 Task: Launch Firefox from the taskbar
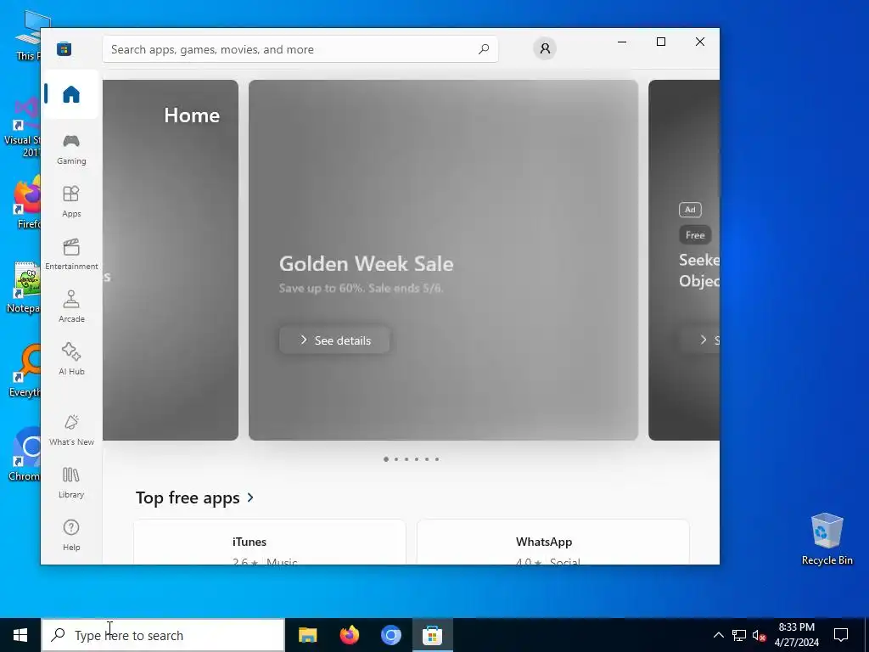pyautogui.click(x=349, y=635)
